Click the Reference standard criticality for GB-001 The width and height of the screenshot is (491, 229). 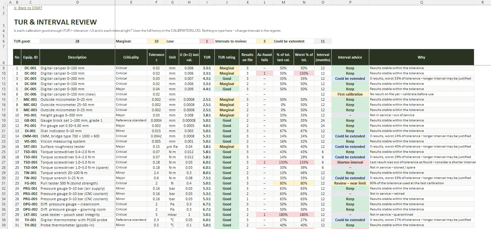click(x=131, y=120)
